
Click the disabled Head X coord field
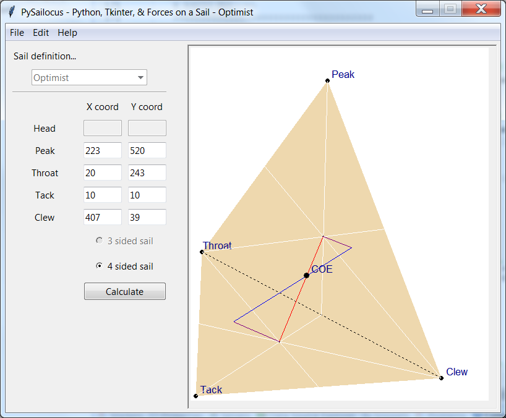click(103, 128)
